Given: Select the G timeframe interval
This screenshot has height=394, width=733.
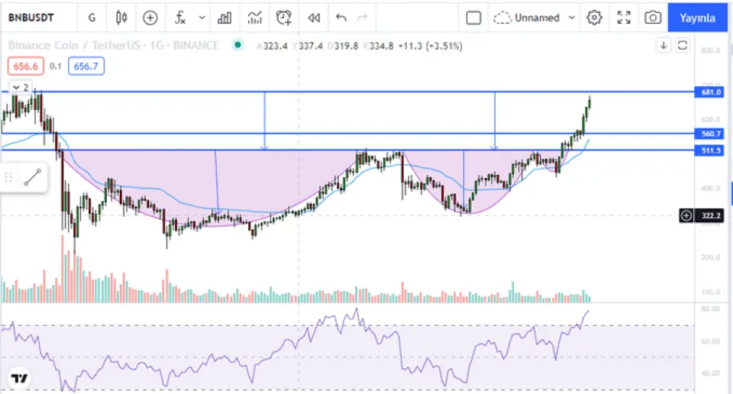Looking at the screenshot, I should click(92, 18).
